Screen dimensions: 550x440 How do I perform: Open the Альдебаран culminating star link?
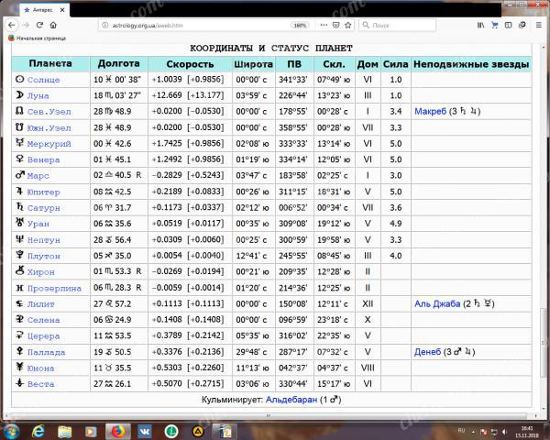(x=291, y=400)
